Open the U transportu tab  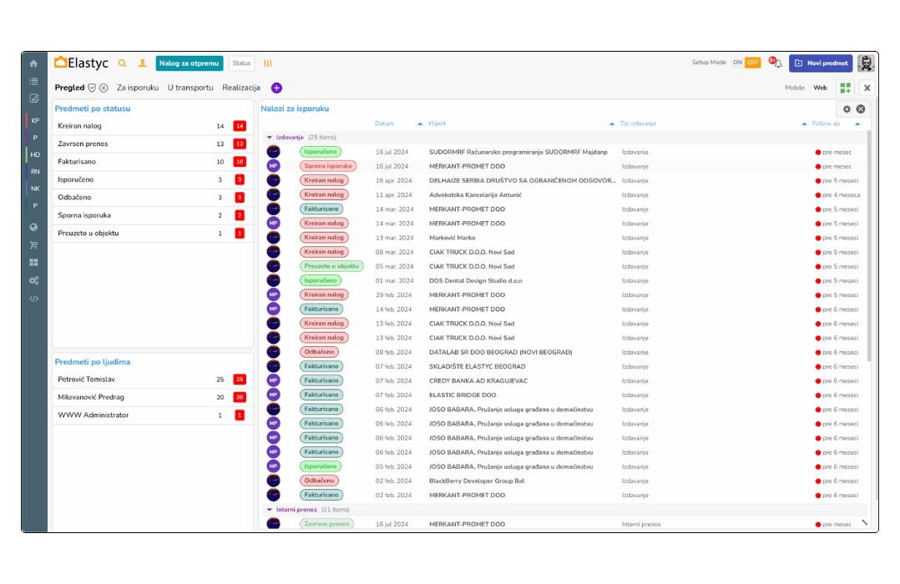pyautogui.click(x=190, y=88)
